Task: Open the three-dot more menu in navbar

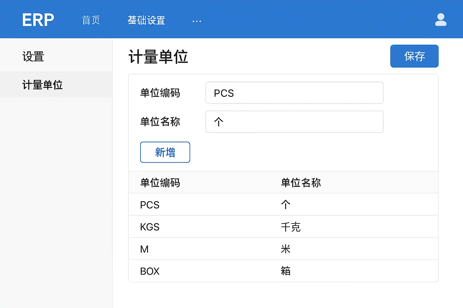Action: pos(197,21)
